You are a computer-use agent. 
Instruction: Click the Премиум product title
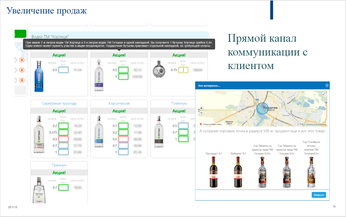coord(59,165)
